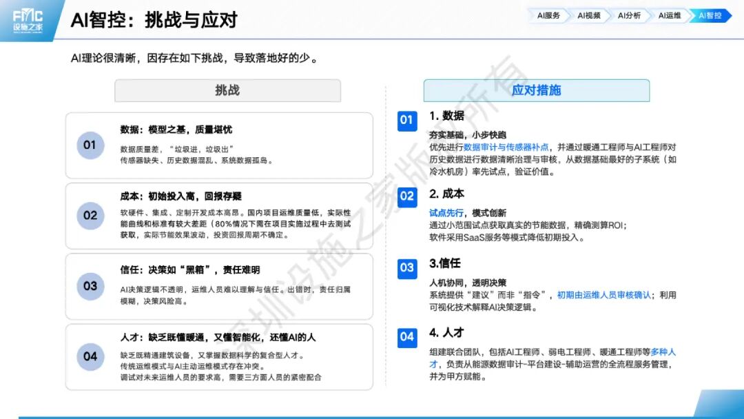Toggle the 应对措施 section header
744x419 pixels.
537,90
